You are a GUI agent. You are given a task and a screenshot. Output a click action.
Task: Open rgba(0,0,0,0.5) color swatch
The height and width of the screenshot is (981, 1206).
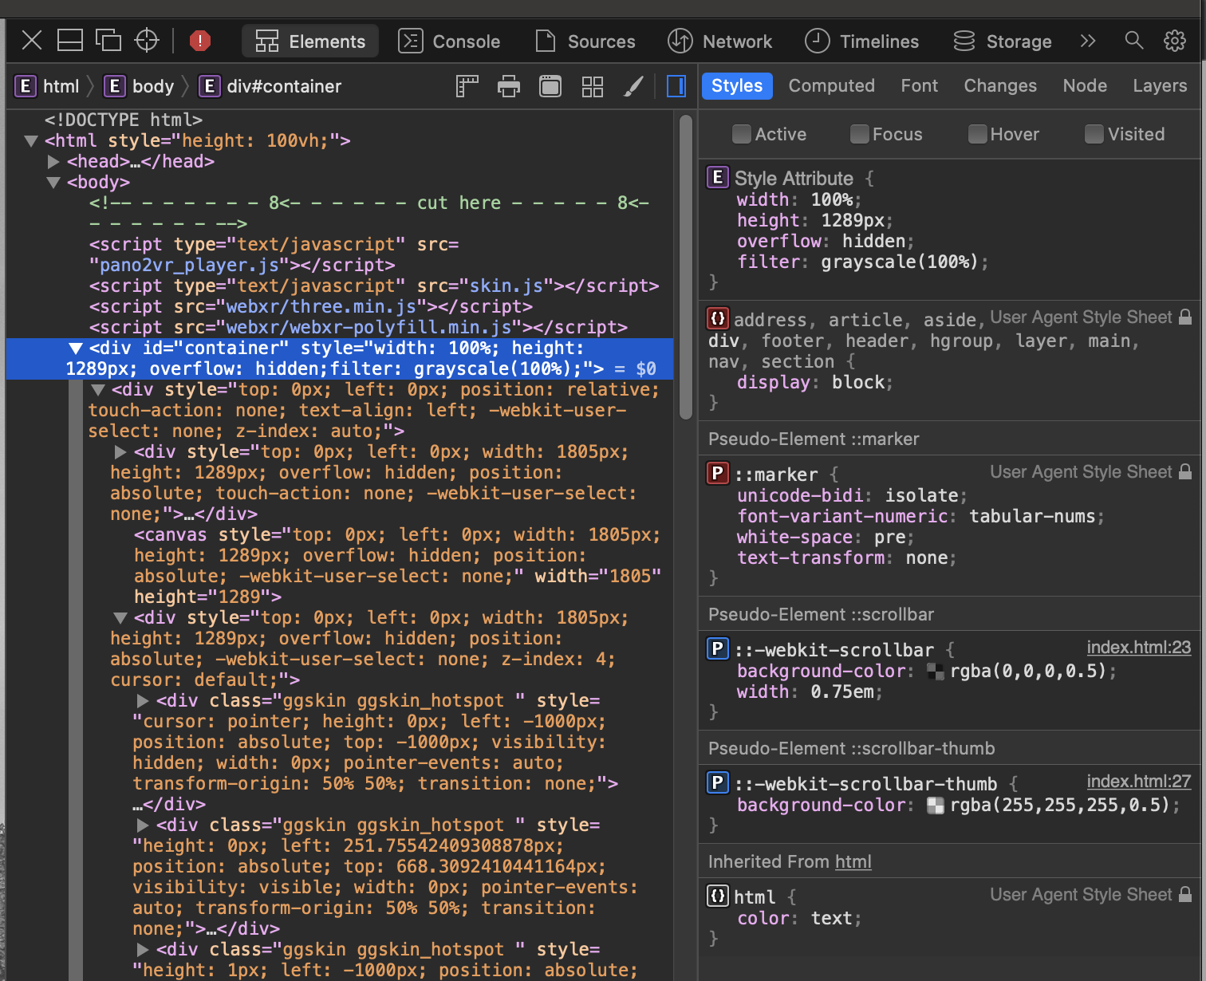936,672
